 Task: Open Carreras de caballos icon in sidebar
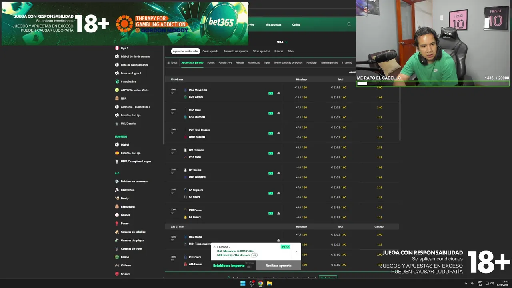pos(117,232)
